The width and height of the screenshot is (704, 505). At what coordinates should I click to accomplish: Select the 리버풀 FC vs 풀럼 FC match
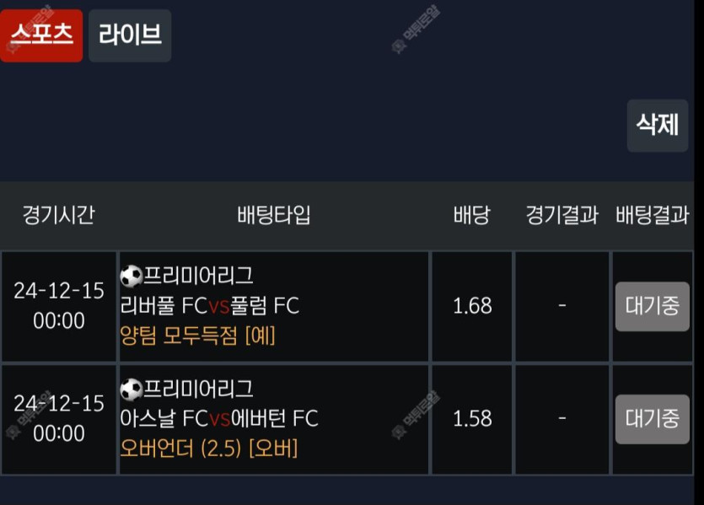210,305
